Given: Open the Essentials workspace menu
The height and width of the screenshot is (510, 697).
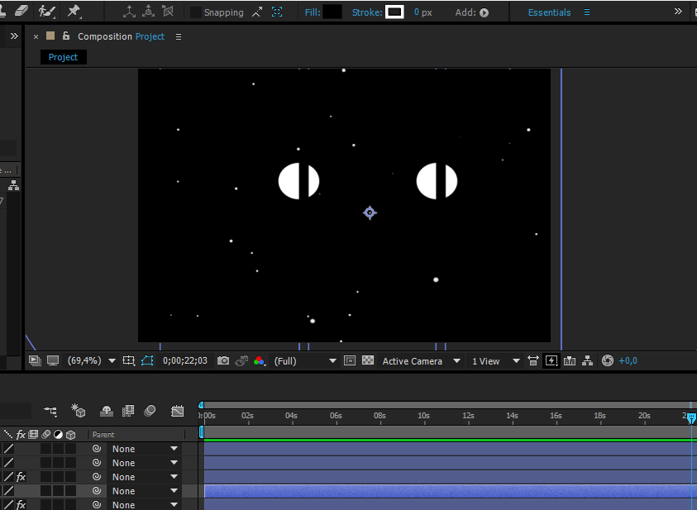Looking at the screenshot, I should (549, 12).
